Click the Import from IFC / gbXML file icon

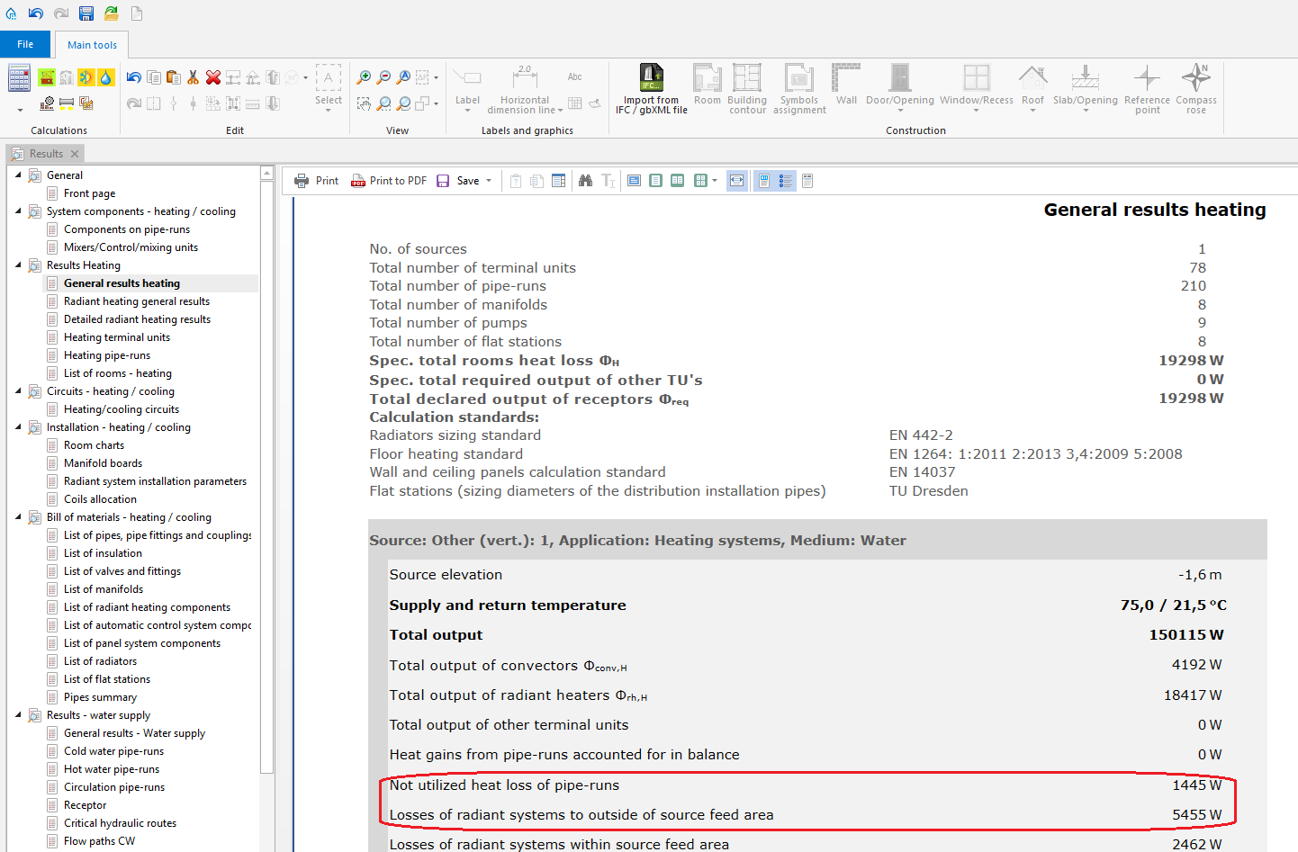(651, 79)
